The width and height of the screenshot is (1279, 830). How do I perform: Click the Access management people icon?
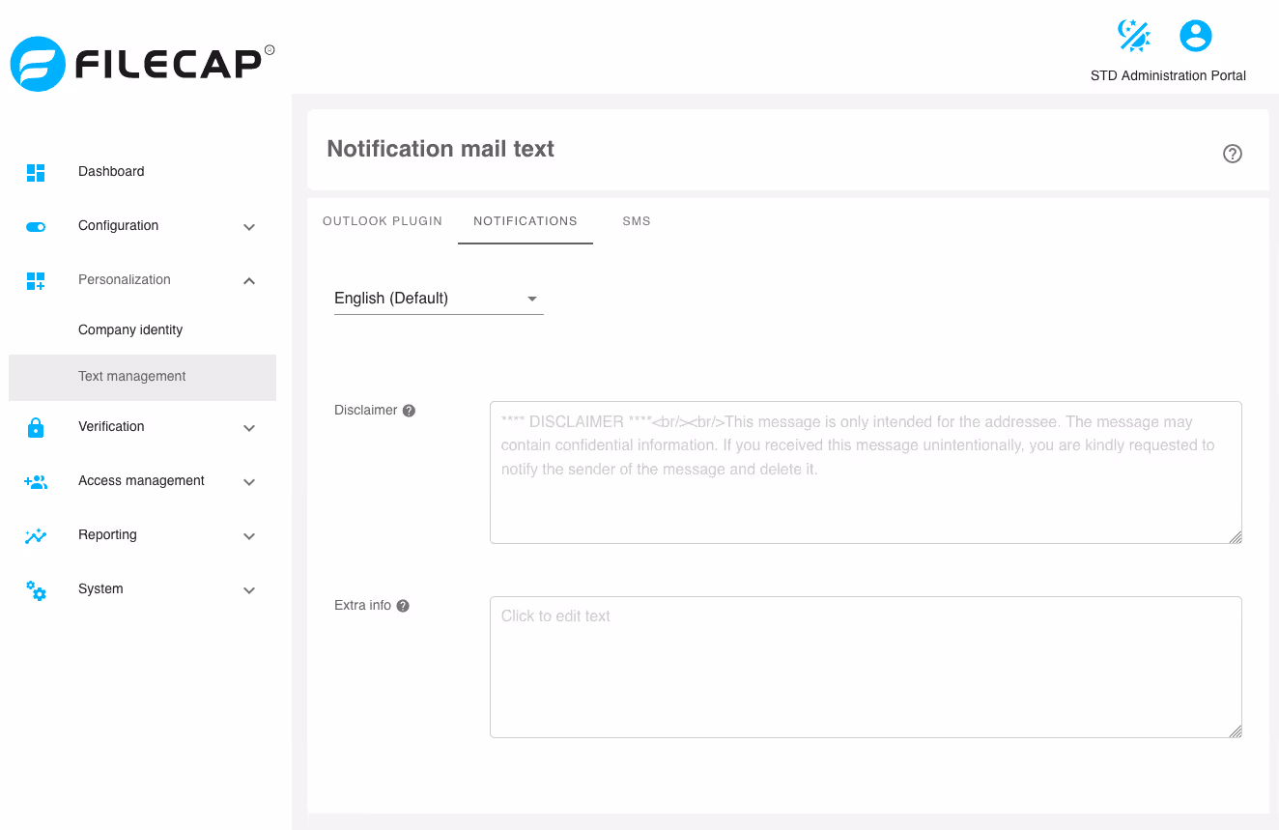tap(36, 481)
